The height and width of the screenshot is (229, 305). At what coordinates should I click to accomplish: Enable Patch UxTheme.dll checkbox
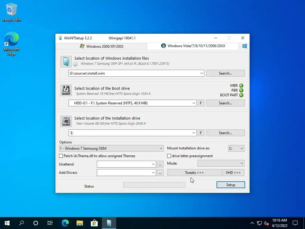[61, 156]
